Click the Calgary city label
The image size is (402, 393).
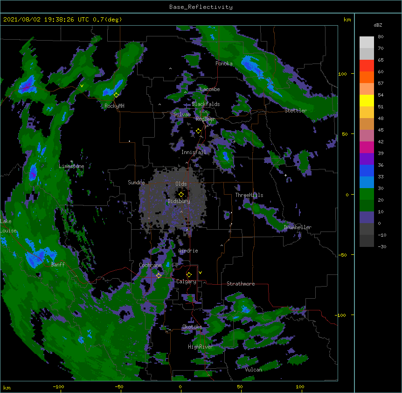coord(186,281)
